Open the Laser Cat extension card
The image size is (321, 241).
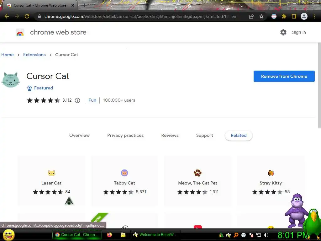pos(51,181)
